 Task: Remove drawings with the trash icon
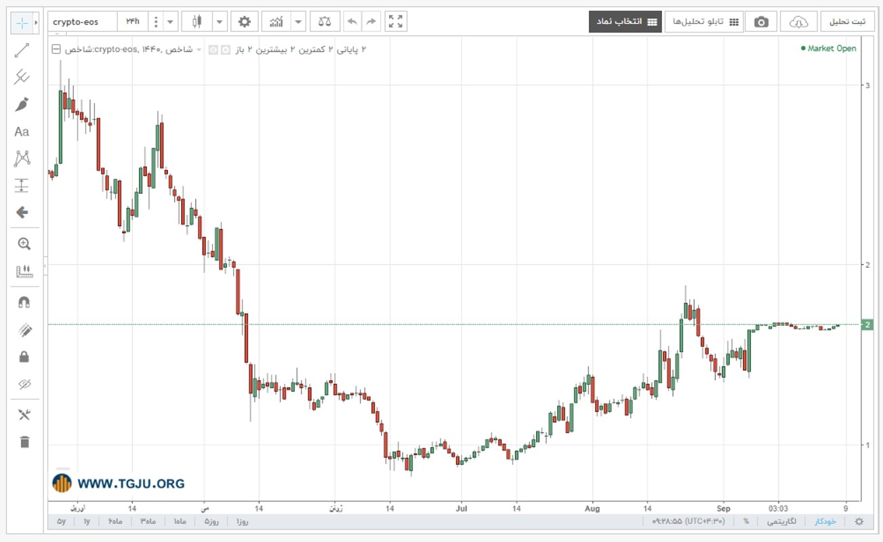[24, 442]
